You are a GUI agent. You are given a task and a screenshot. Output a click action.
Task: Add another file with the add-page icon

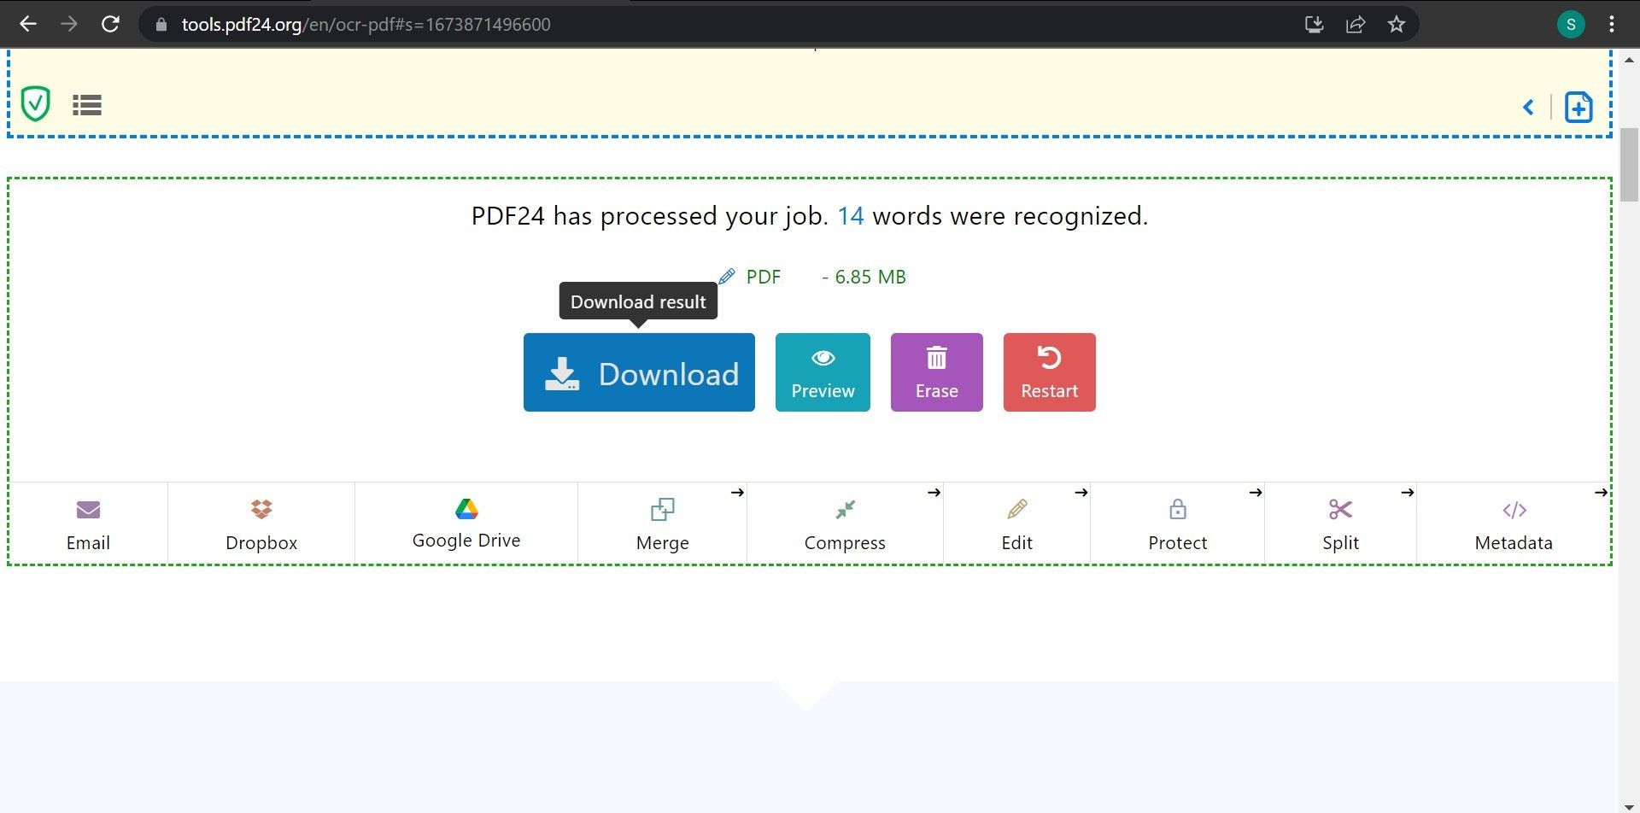point(1578,107)
